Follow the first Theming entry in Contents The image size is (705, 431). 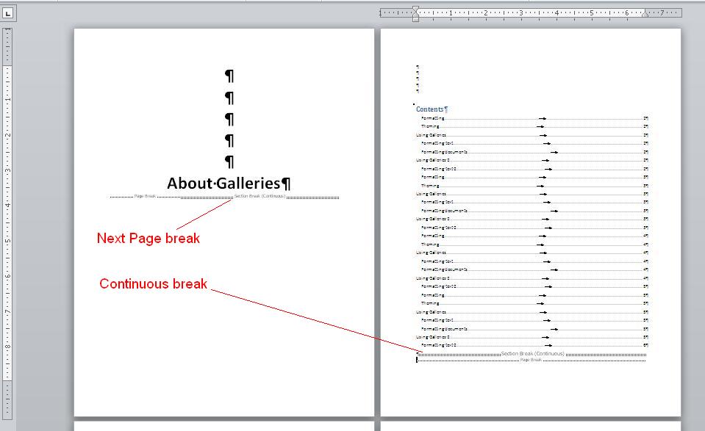pyautogui.click(x=430, y=126)
